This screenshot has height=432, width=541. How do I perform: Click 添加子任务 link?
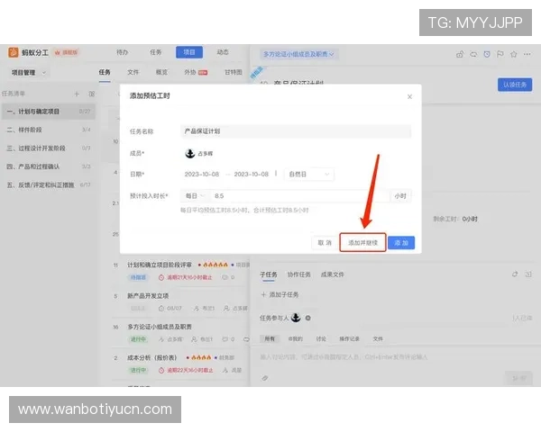(x=280, y=295)
